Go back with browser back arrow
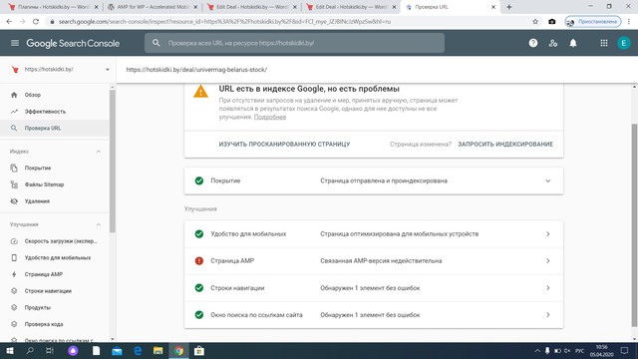 [x=9, y=22]
